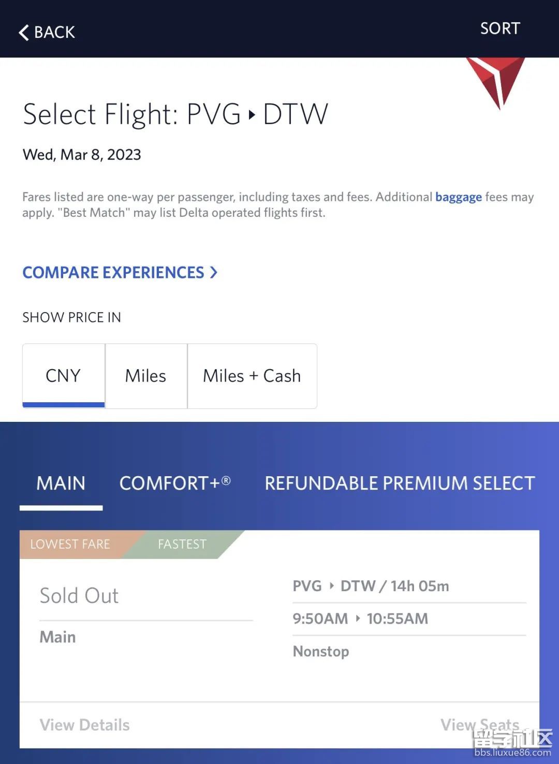
Task: Select CNY price display option
Action: tap(63, 376)
